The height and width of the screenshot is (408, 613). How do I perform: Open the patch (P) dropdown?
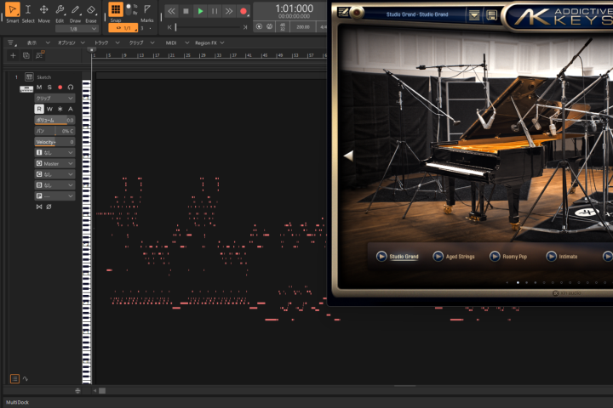click(54, 196)
